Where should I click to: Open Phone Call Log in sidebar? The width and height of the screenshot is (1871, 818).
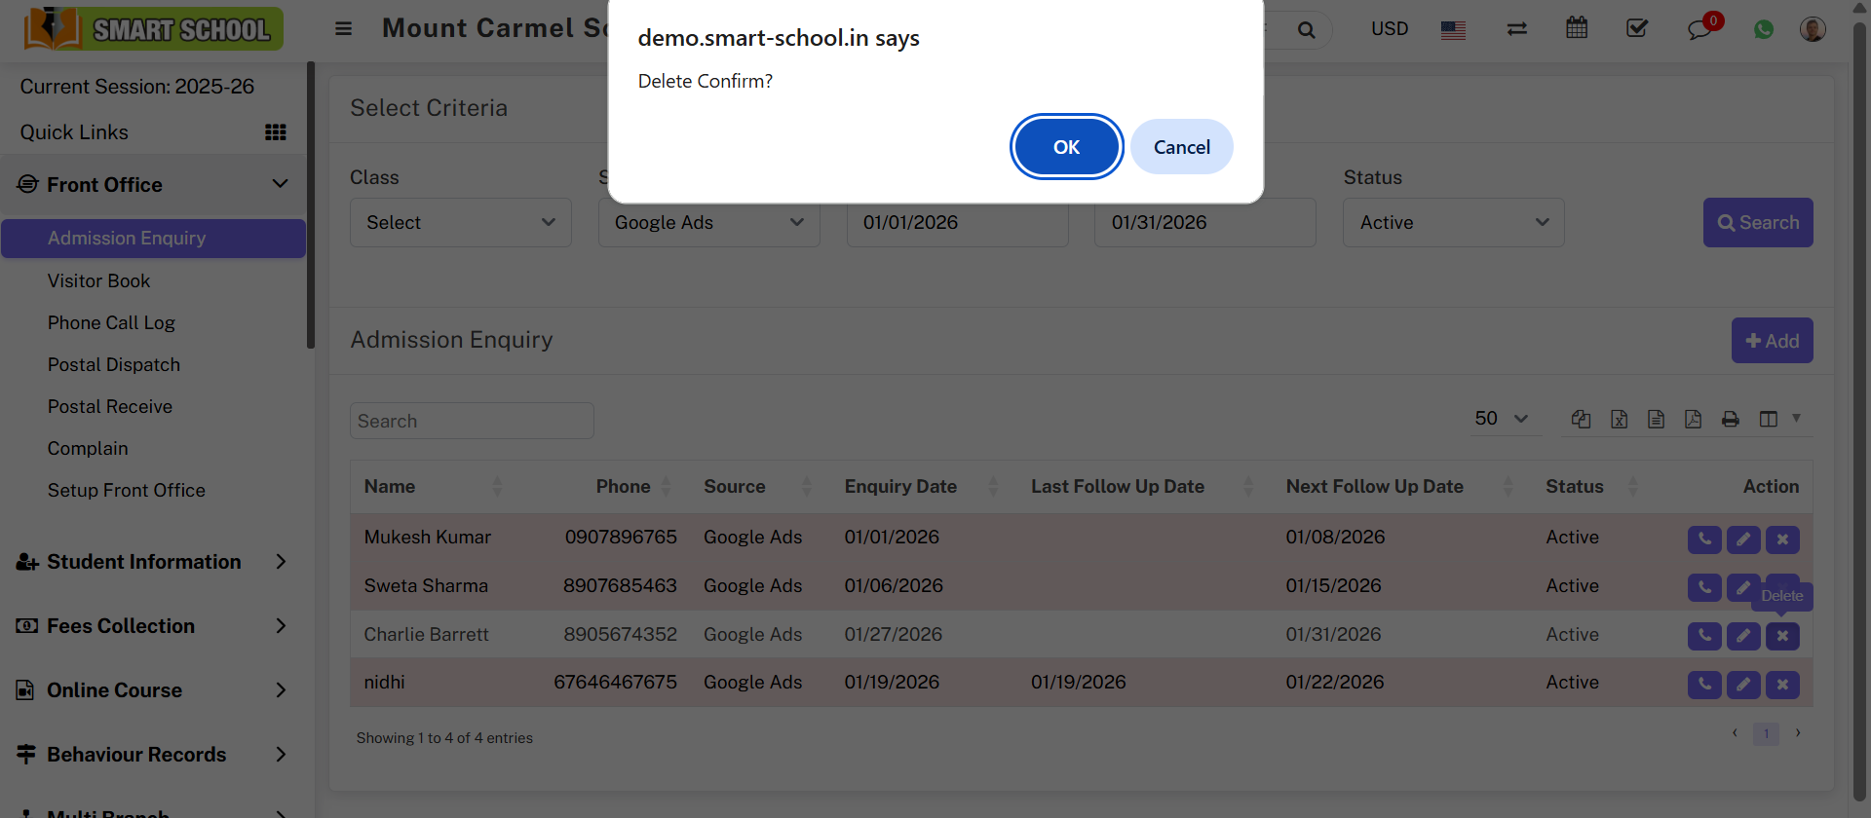(x=111, y=322)
